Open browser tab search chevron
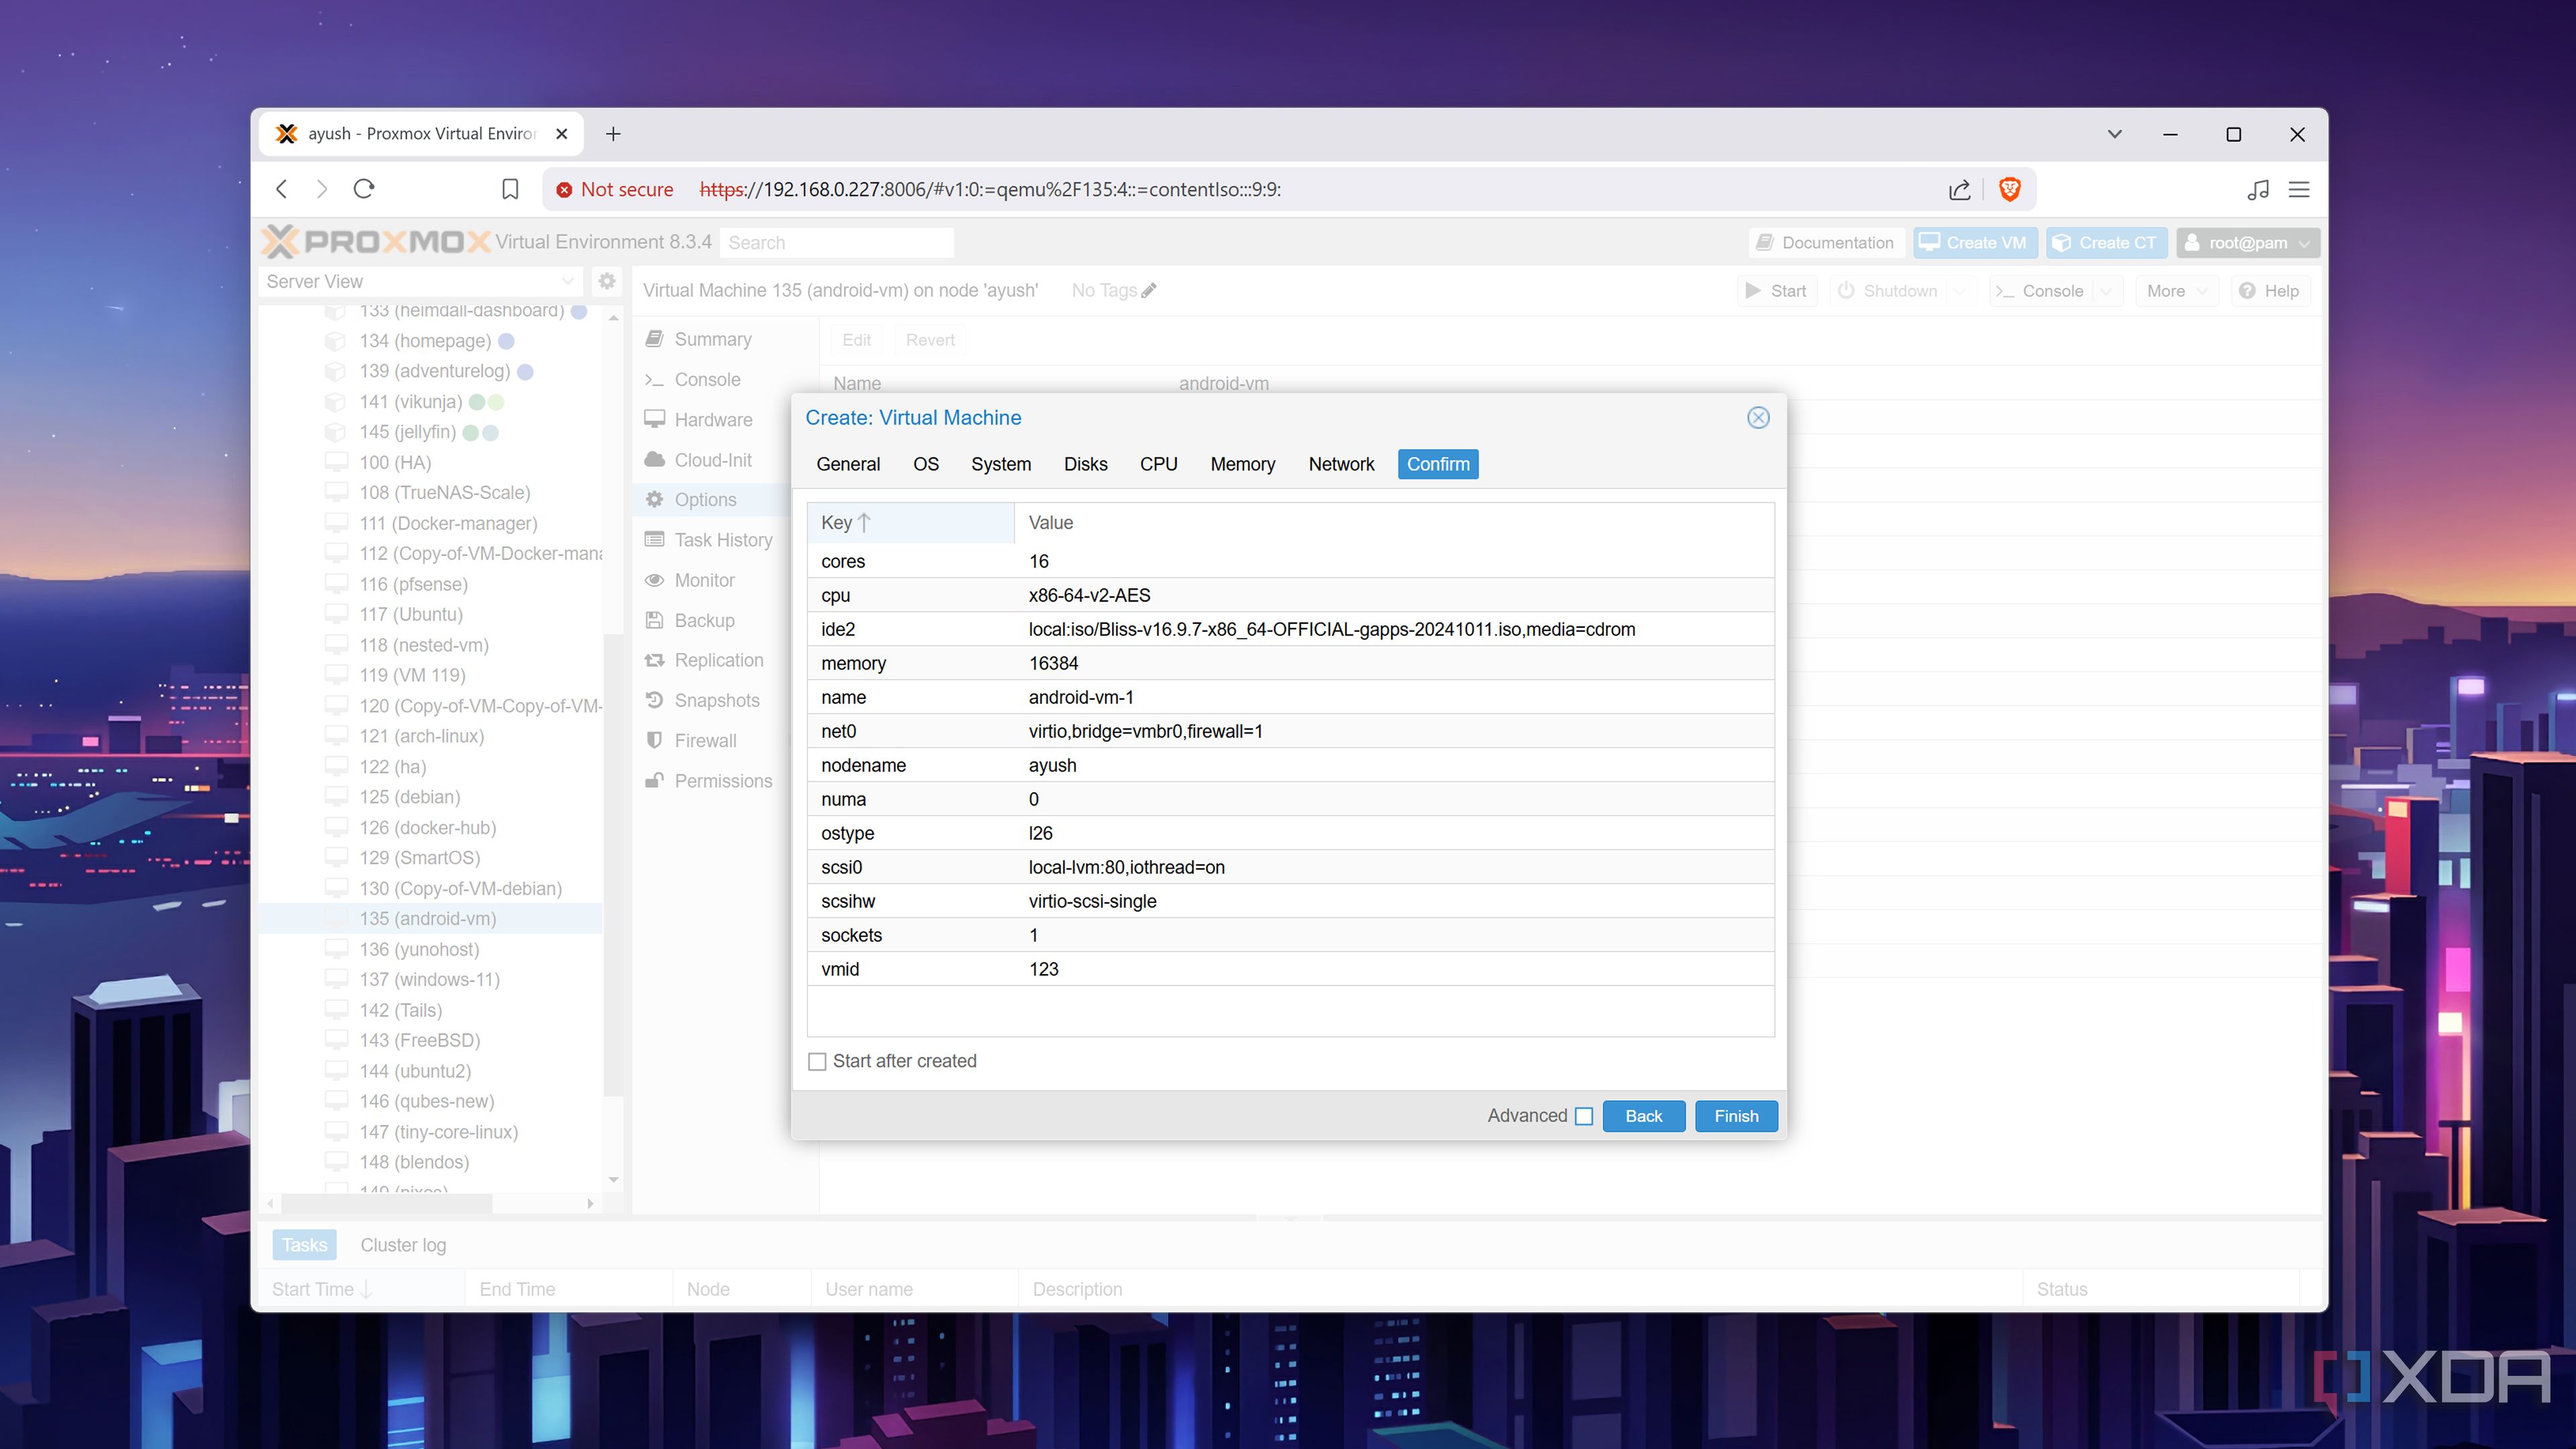 (2114, 134)
